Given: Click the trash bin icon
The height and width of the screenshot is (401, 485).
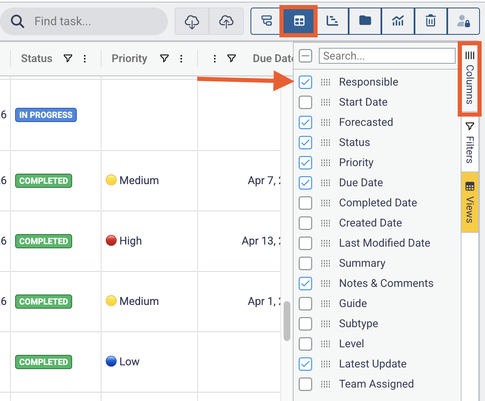Looking at the screenshot, I should click(x=430, y=21).
